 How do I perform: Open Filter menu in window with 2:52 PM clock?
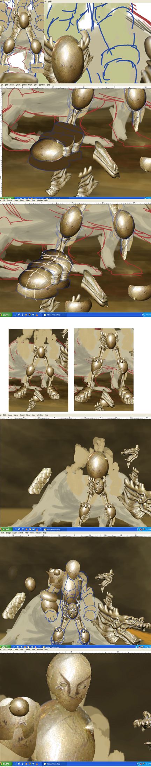[27, 533]
